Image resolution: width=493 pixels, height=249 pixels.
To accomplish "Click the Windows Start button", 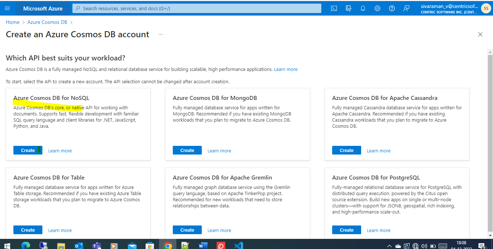I will pos(7,245).
